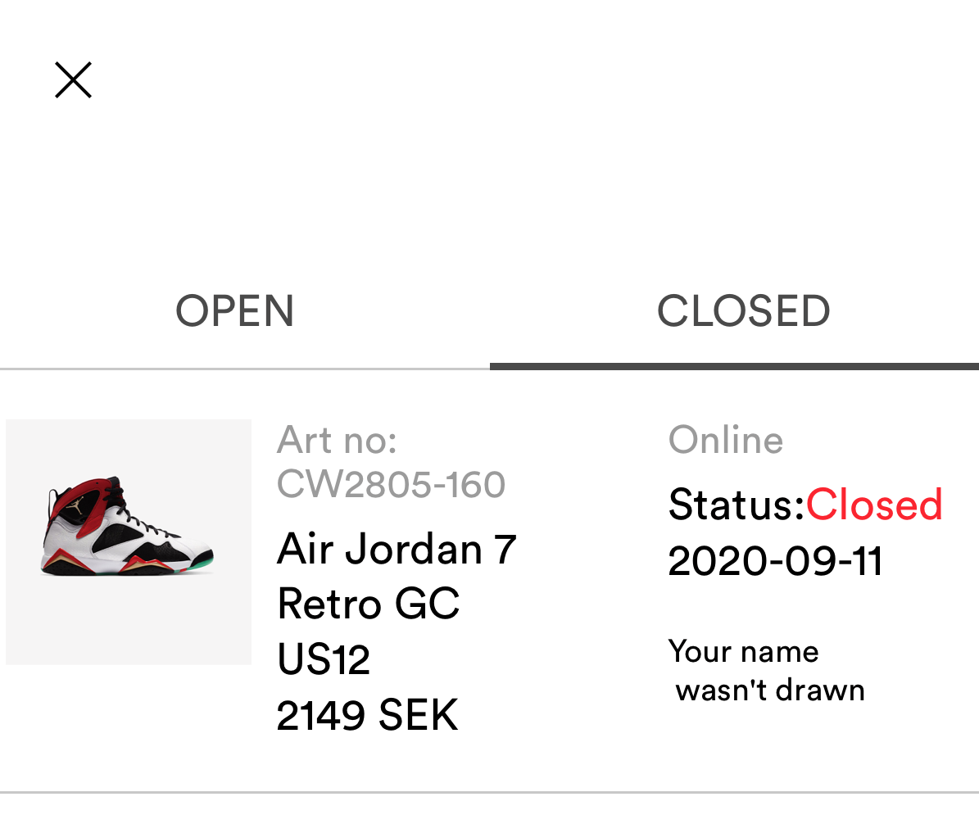Tap the US12 size label
979x833 pixels.
(x=324, y=659)
